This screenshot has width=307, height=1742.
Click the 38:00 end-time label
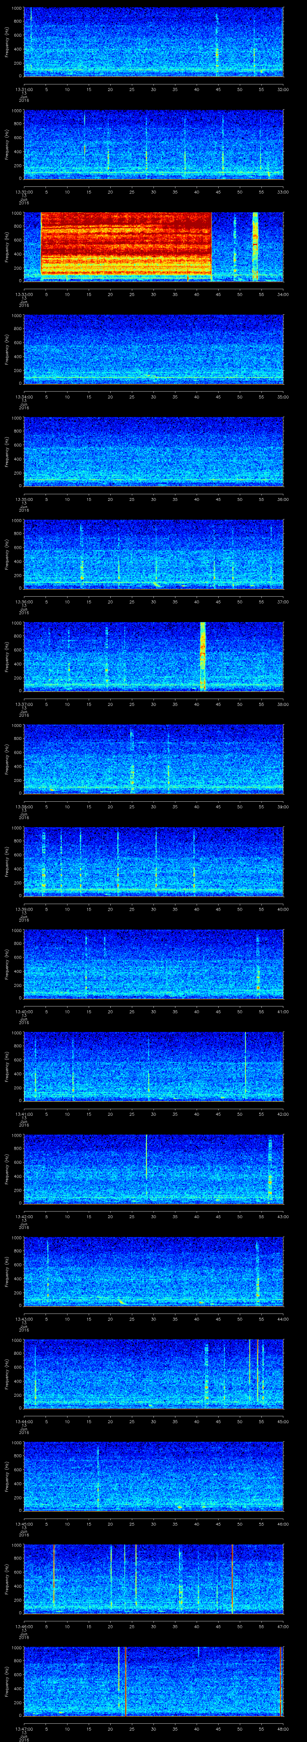pos(283,704)
